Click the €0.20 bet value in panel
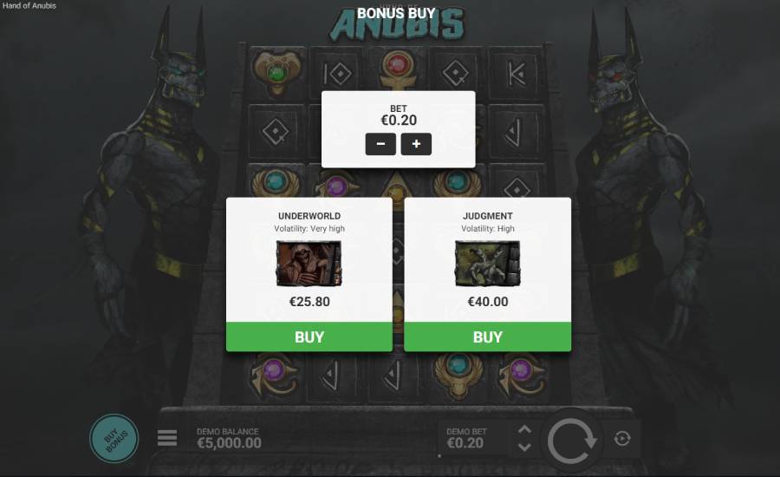This screenshot has height=477, width=780. [x=399, y=120]
